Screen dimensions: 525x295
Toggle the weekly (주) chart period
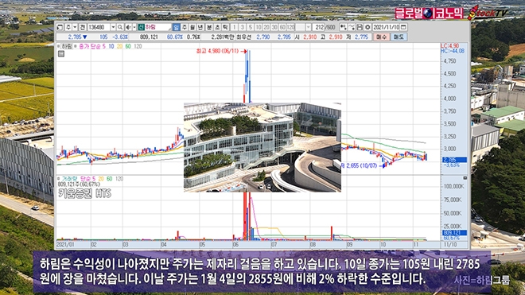pyautogui.click(x=185, y=27)
